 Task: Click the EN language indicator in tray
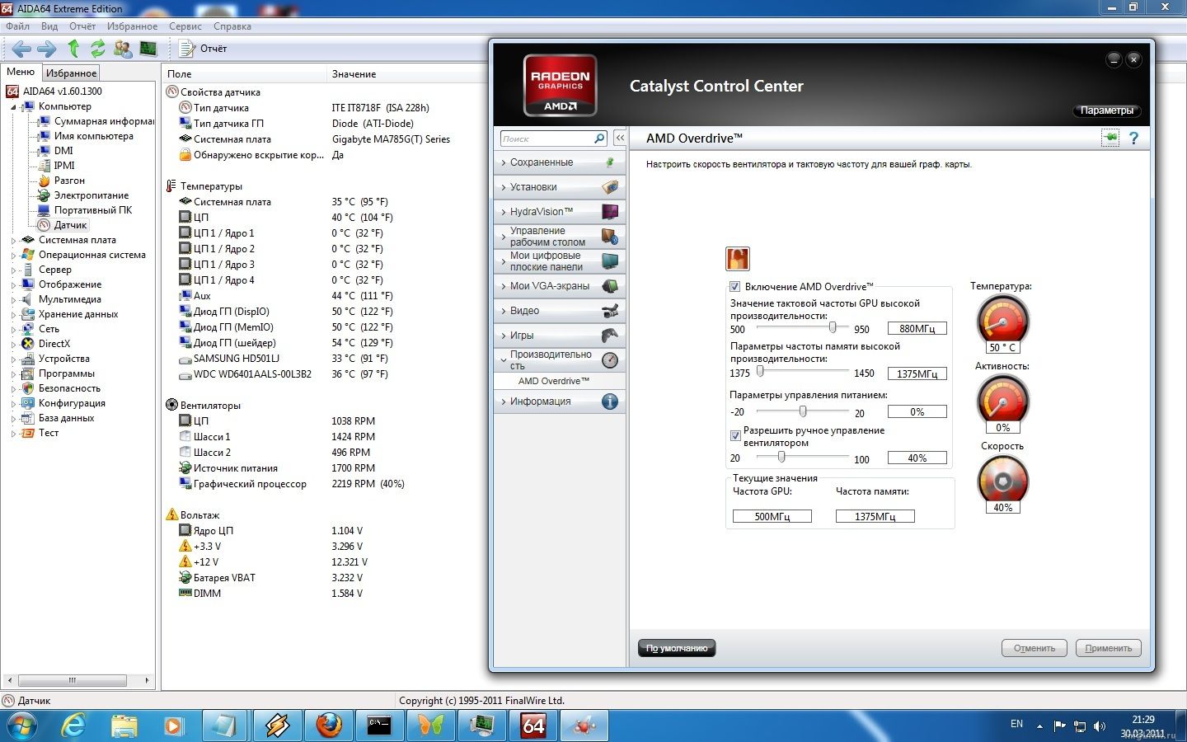pyautogui.click(x=1016, y=724)
